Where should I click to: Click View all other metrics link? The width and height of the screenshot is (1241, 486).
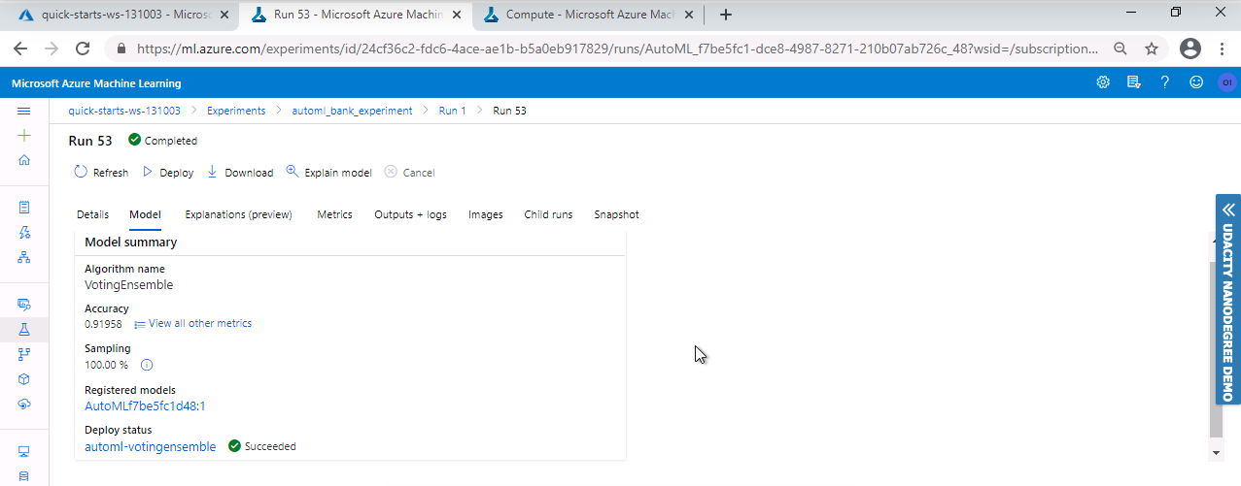(x=192, y=324)
